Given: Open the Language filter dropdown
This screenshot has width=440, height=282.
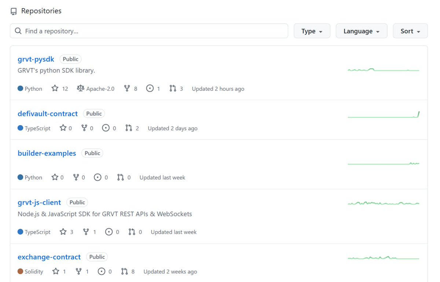Looking at the screenshot, I should coord(361,31).
